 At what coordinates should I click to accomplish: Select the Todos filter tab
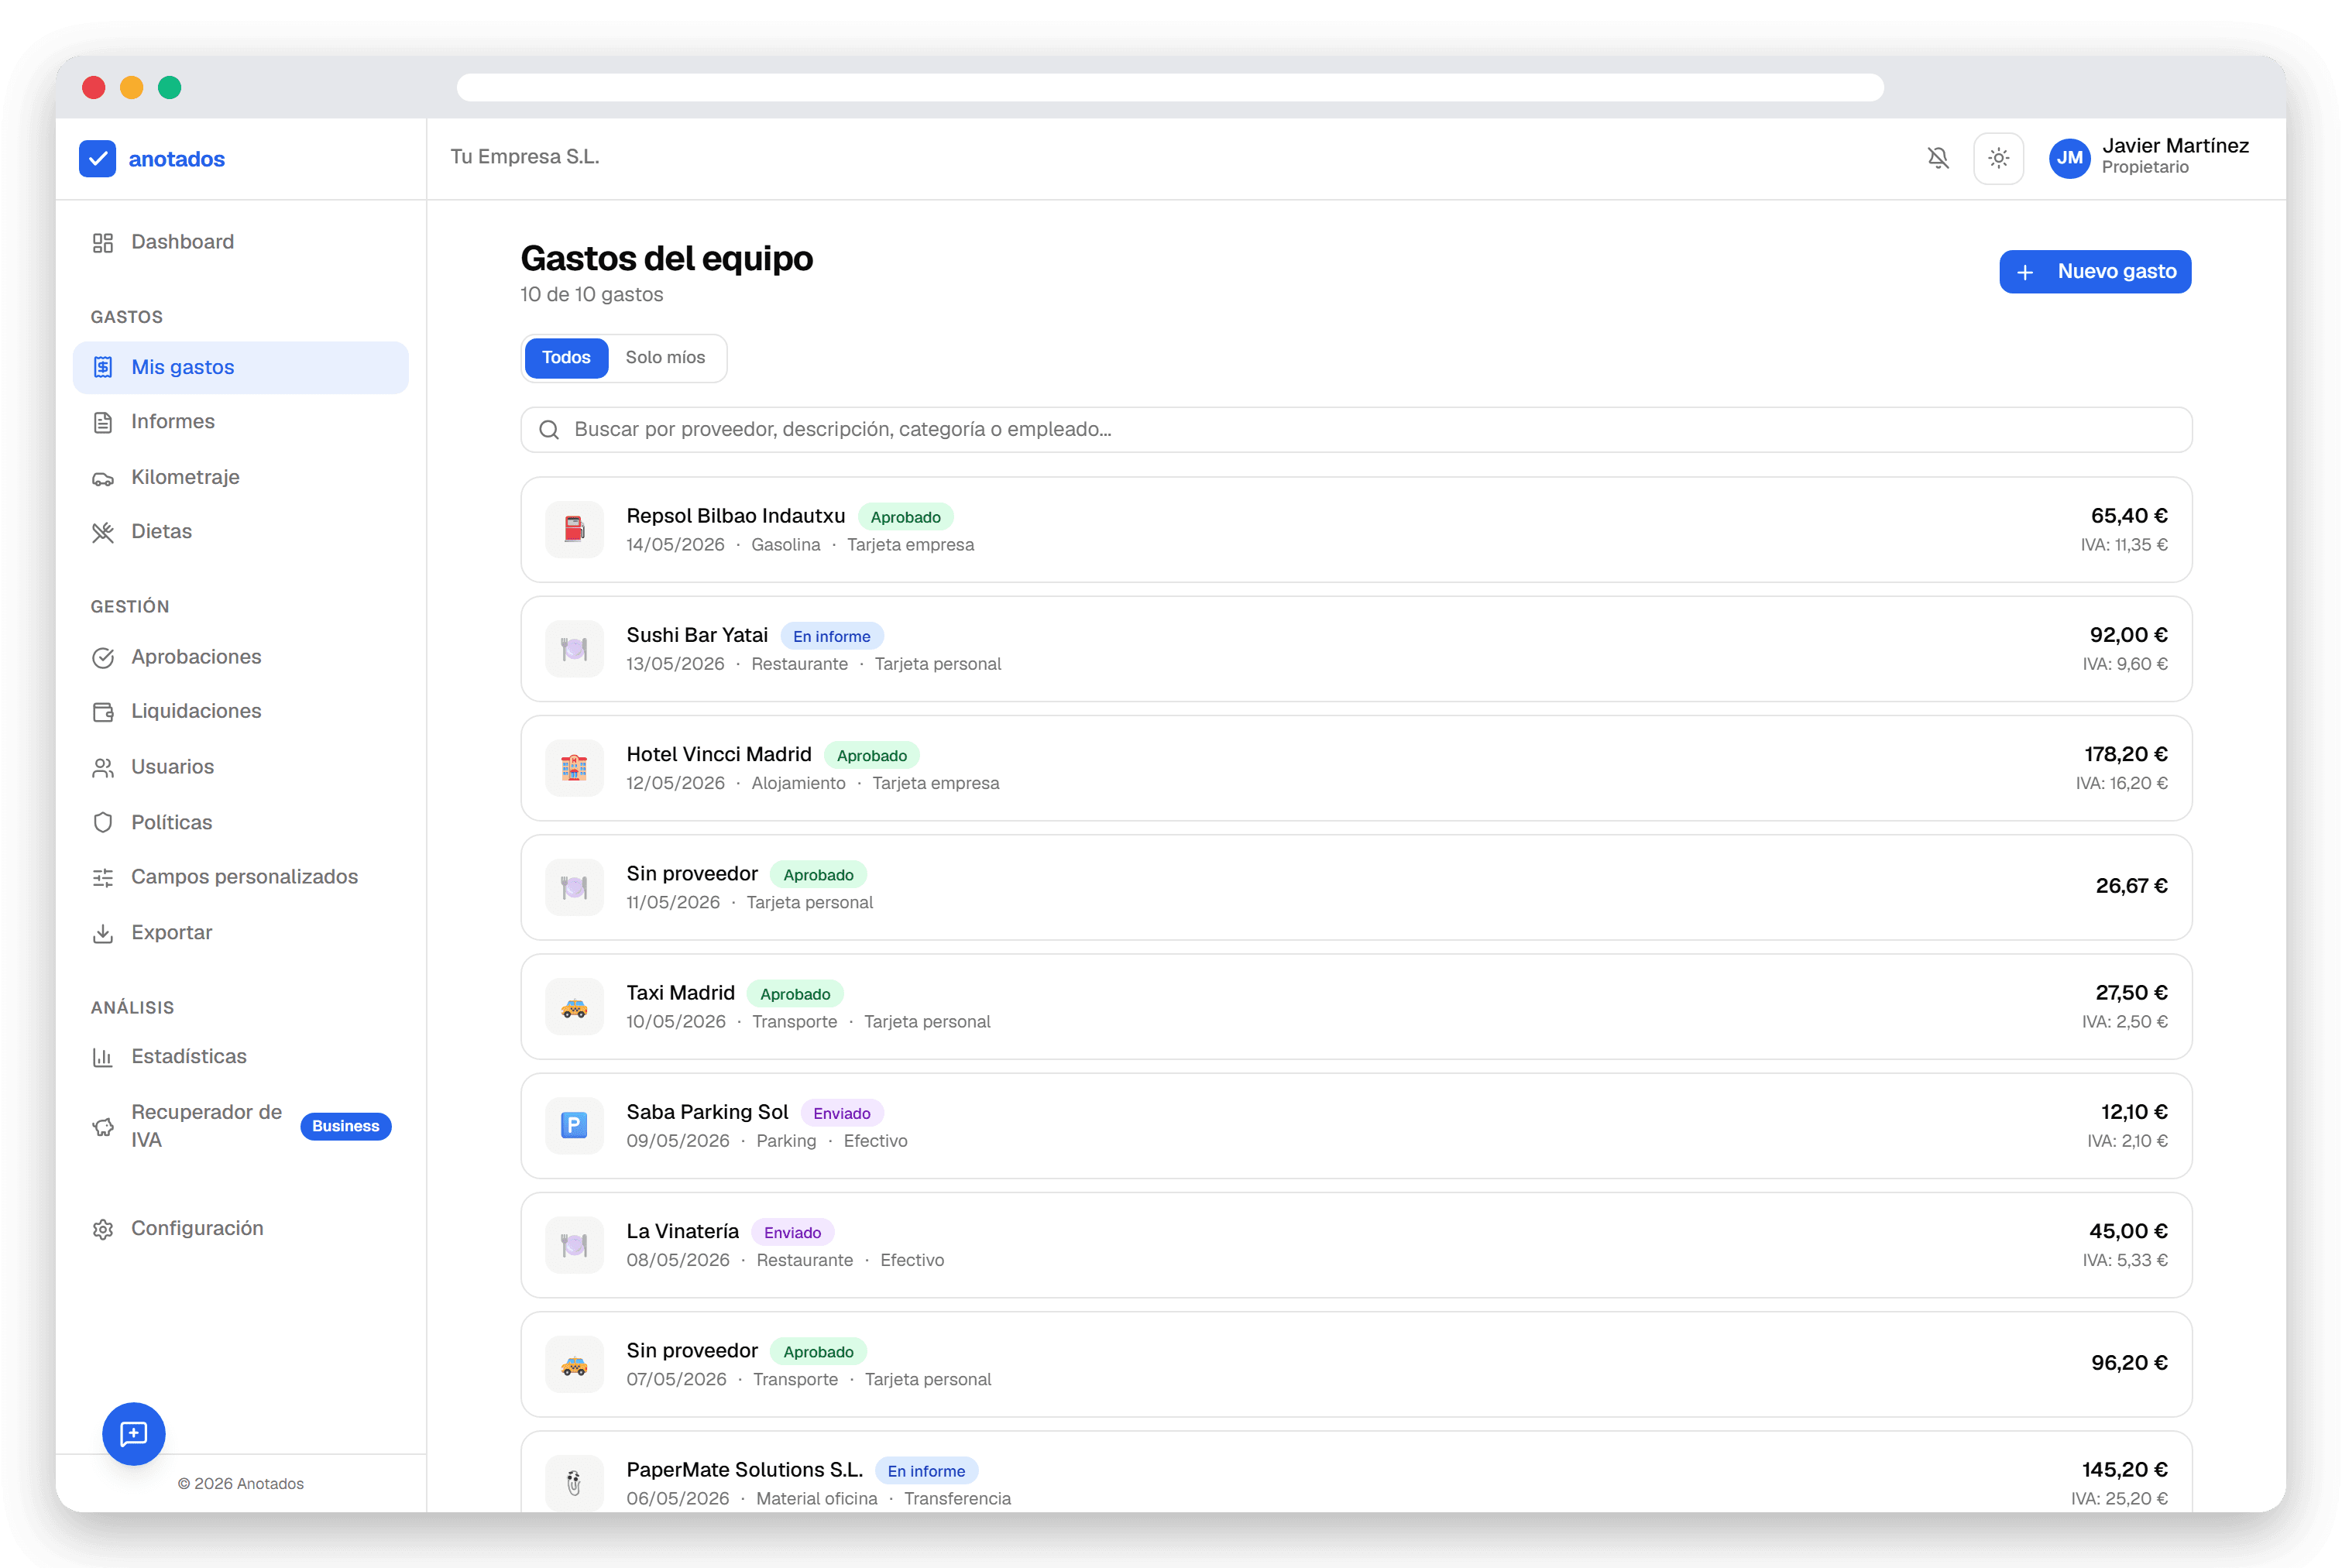click(x=566, y=358)
